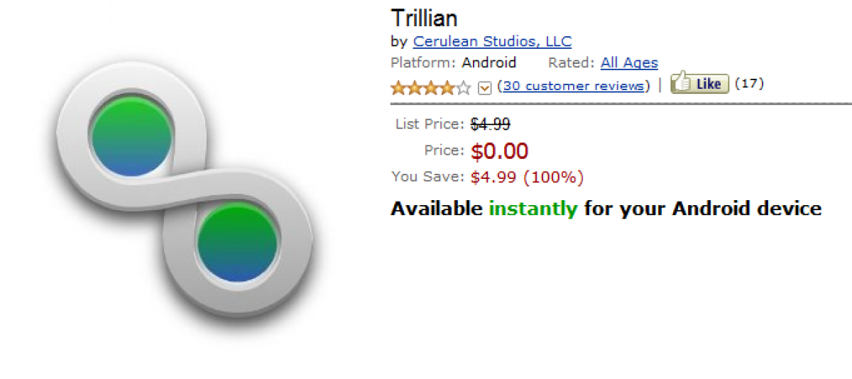Screen dimensions: 852x379
Task: Click the "Rated:" label
Action: click(x=571, y=62)
